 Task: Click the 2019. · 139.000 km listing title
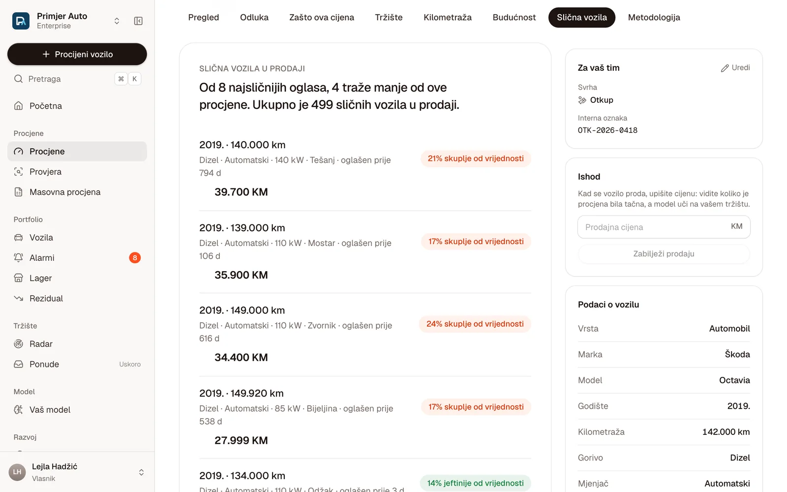(242, 228)
